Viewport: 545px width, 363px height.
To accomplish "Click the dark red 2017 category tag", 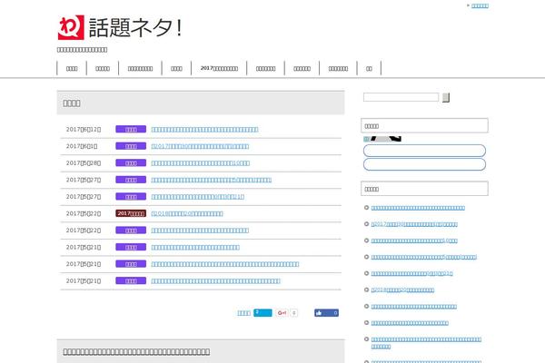I will (131, 213).
